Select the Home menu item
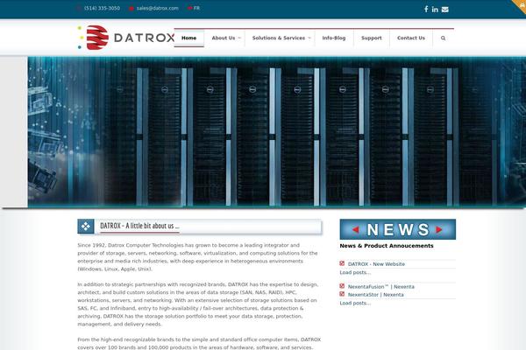This screenshot has height=350, width=526. coord(188,38)
